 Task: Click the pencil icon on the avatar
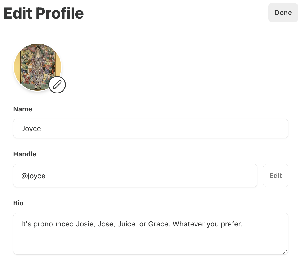point(57,85)
